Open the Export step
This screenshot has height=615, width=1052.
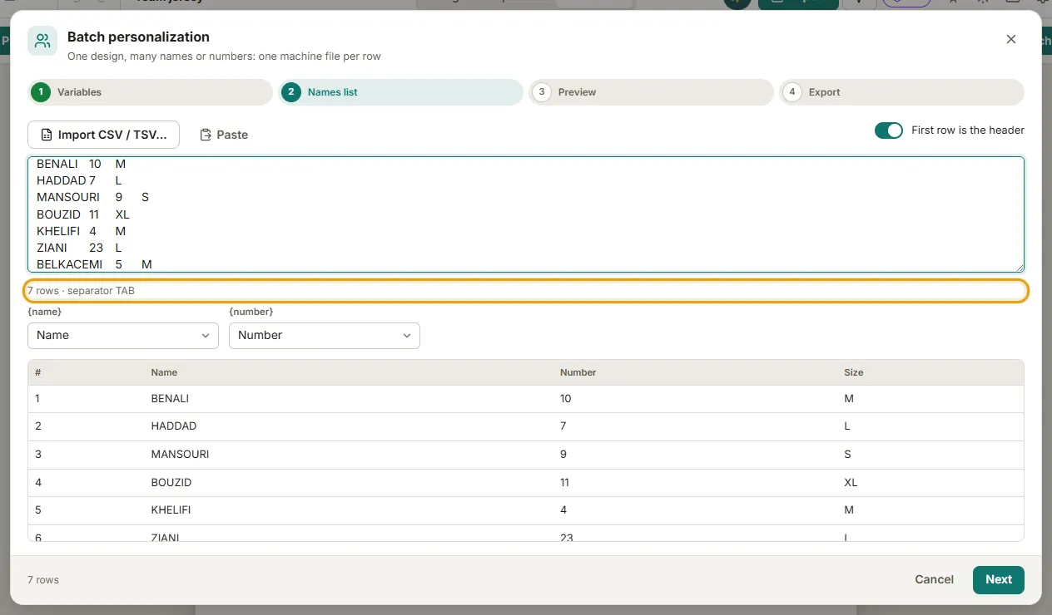click(901, 92)
